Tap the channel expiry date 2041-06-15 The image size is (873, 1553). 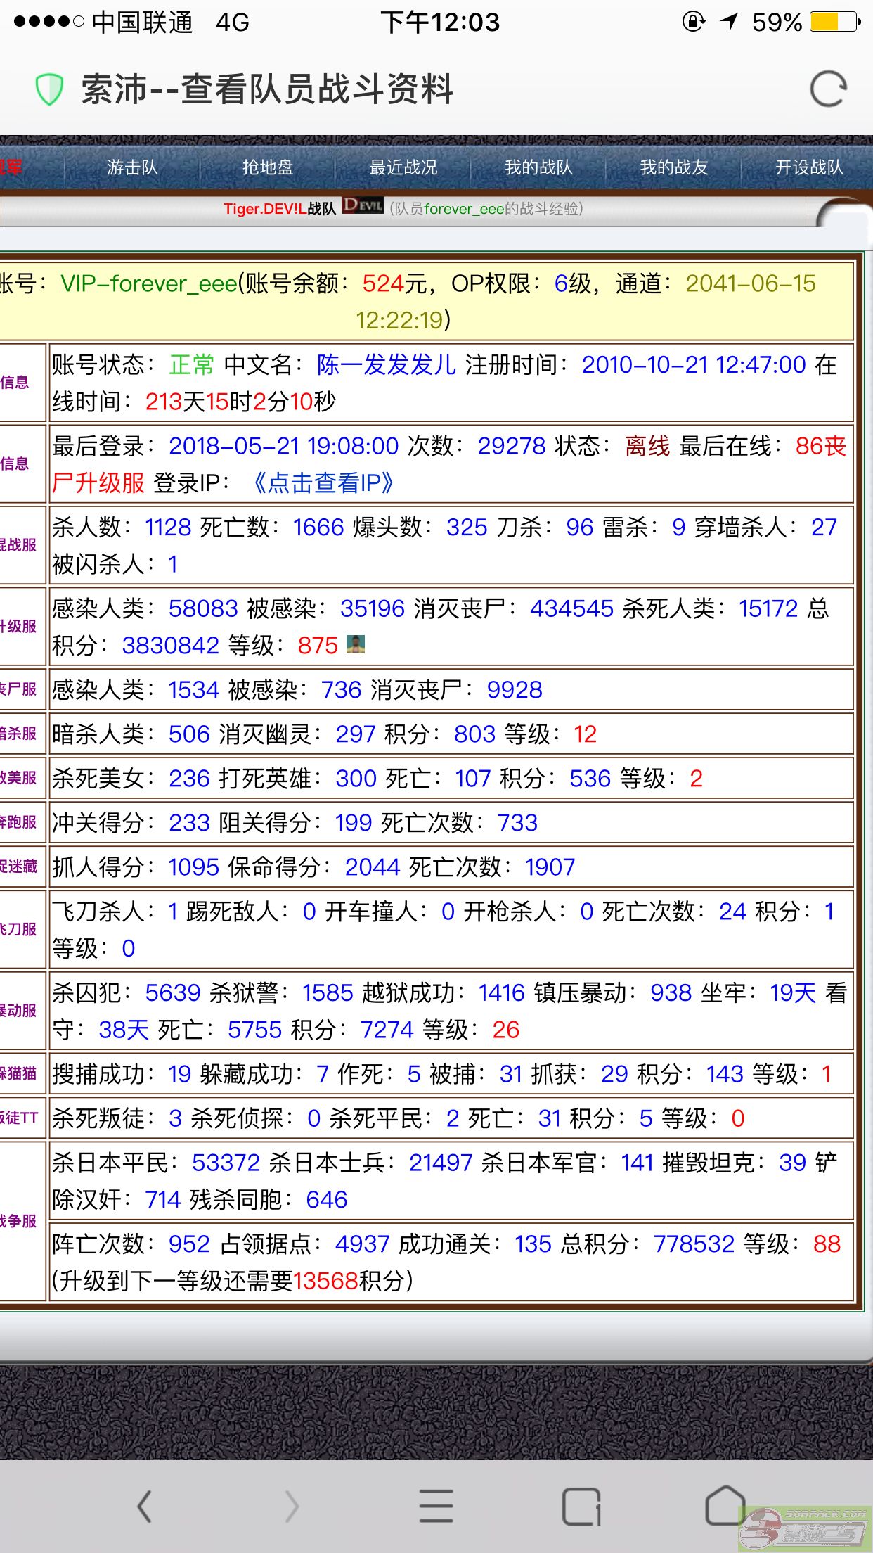tap(751, 283)
